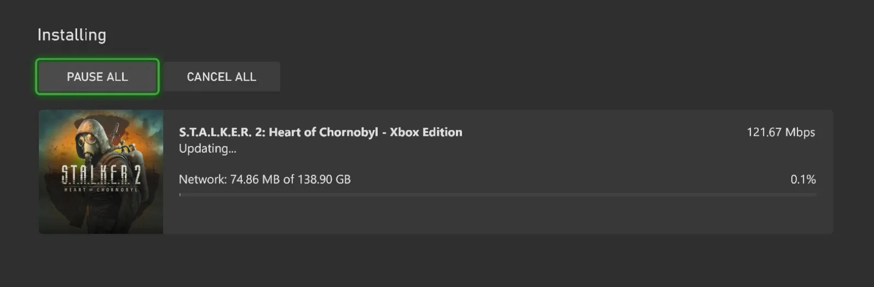Click the Updating... status text

(207, 148)
